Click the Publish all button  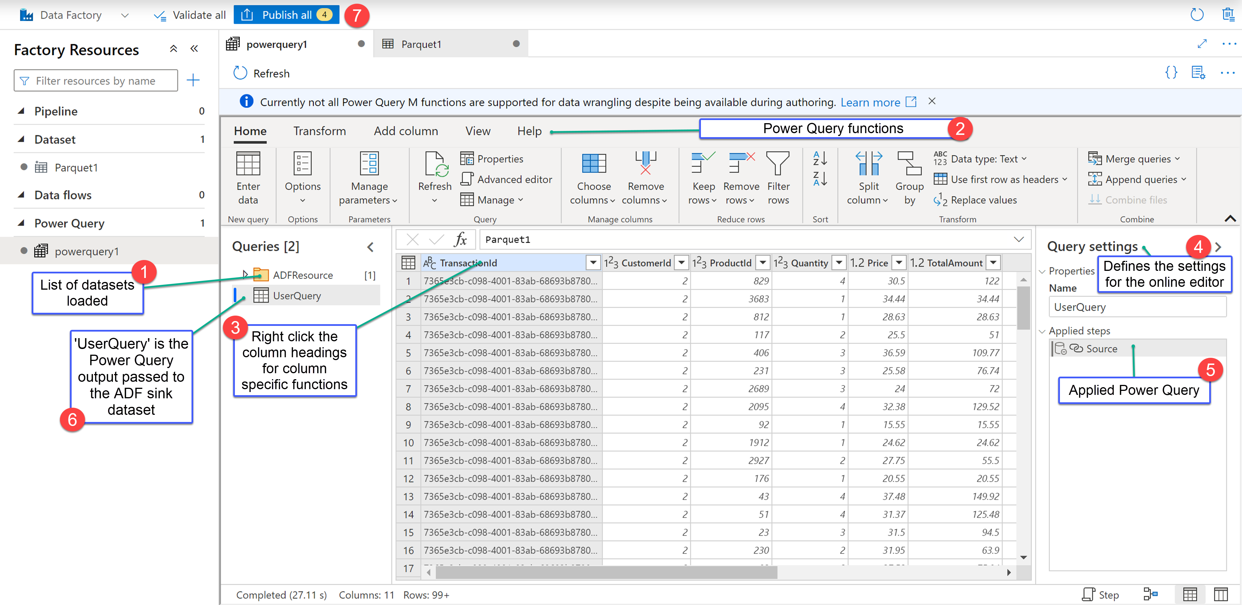pyautogui.click(x=287, y=15)
